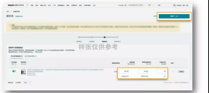Click the learn more link beside 新秒杀
This screenshot has width=209, height=93.
tap(19, 16)
